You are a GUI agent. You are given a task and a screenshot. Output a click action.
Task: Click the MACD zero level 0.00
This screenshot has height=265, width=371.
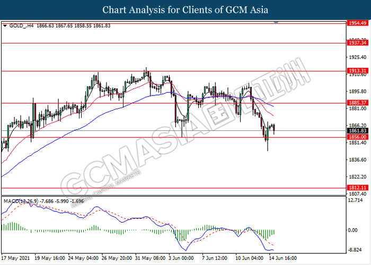pos(354,230)
